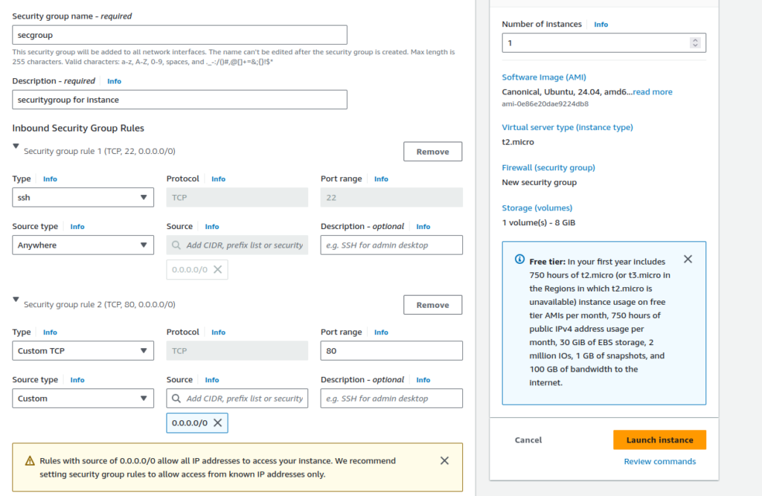Remove the 0.0.0.0/0 chip in rule 1

pyautogui.click(x=217, y=270)
